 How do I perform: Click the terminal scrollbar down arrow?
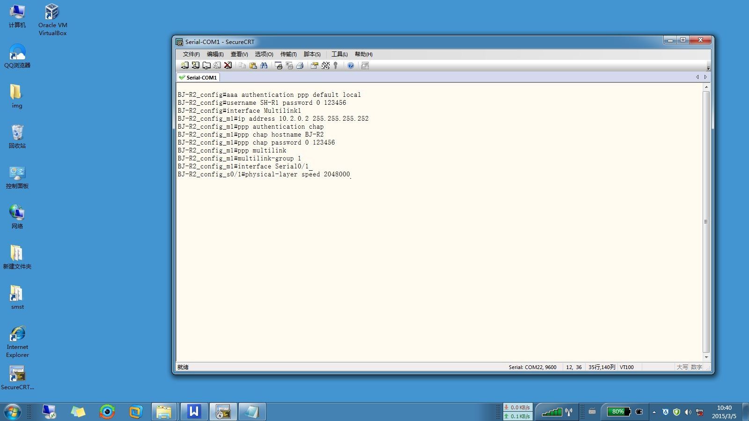(706, 357)
